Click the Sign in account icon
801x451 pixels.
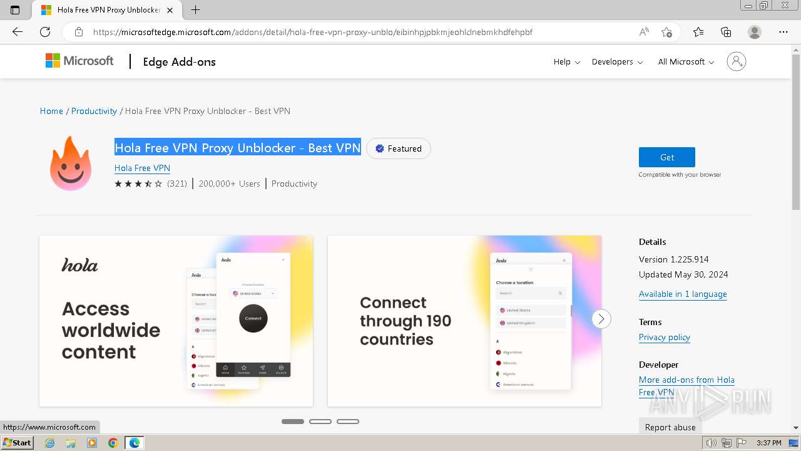tap(737, 61)
